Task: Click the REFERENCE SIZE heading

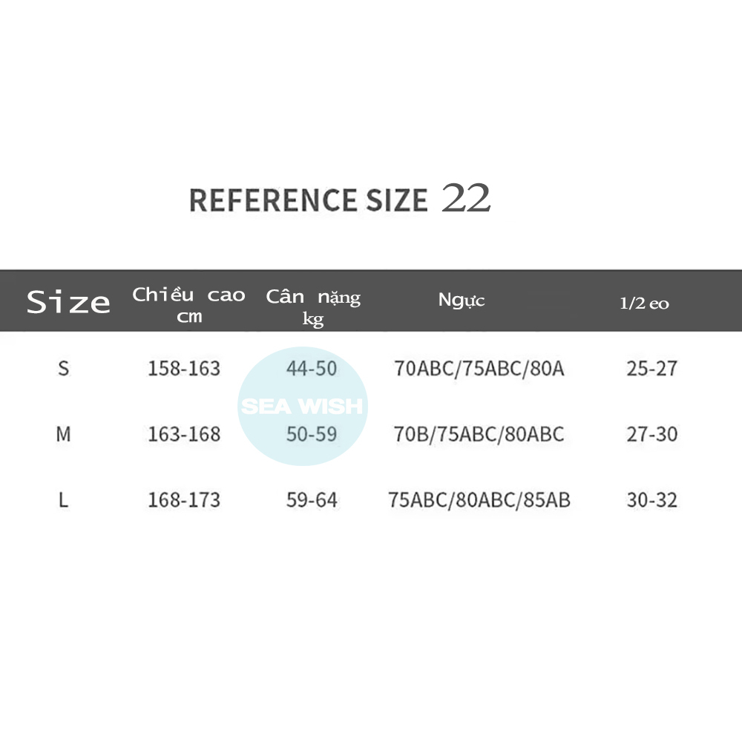Action: 309,201
